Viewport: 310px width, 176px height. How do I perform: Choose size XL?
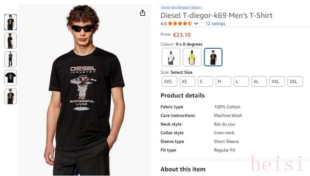tap(259, 81)
